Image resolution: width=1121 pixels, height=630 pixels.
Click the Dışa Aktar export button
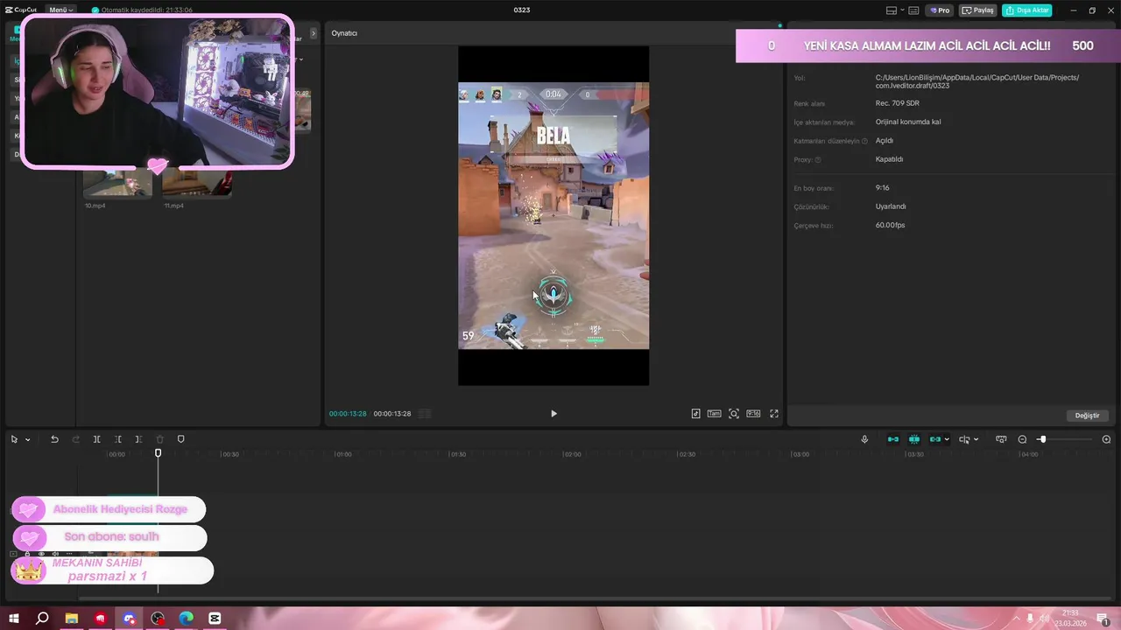[1027, 10]
